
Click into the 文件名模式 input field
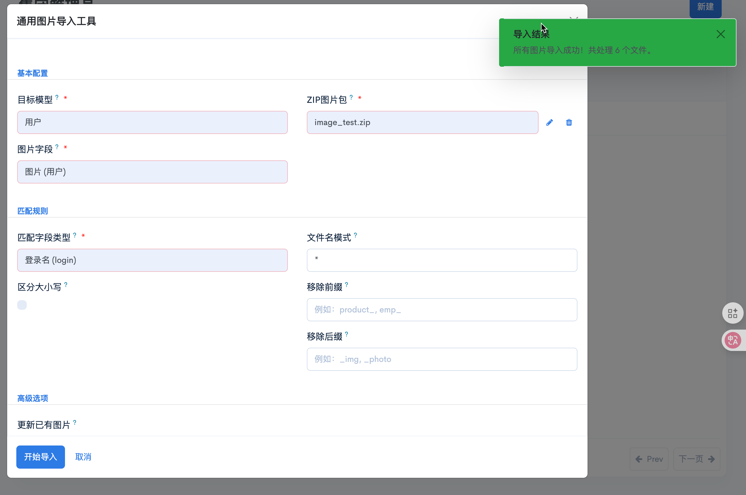click(442, 261)
